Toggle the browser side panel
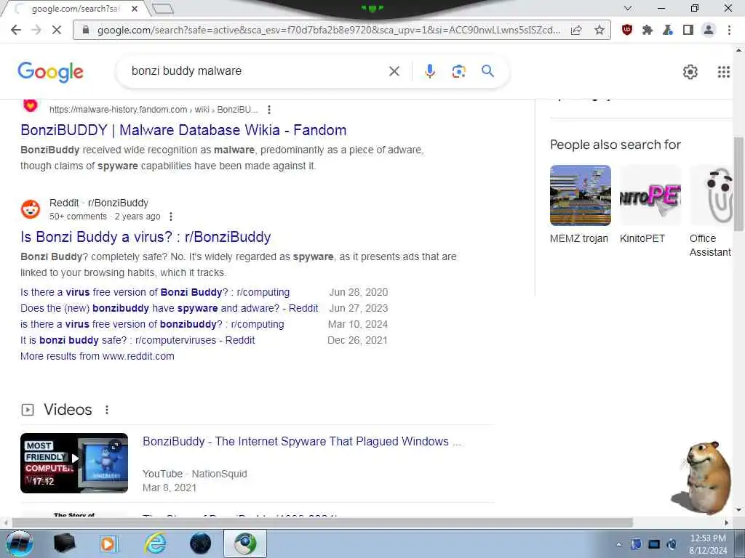 [x=688, y=30]
